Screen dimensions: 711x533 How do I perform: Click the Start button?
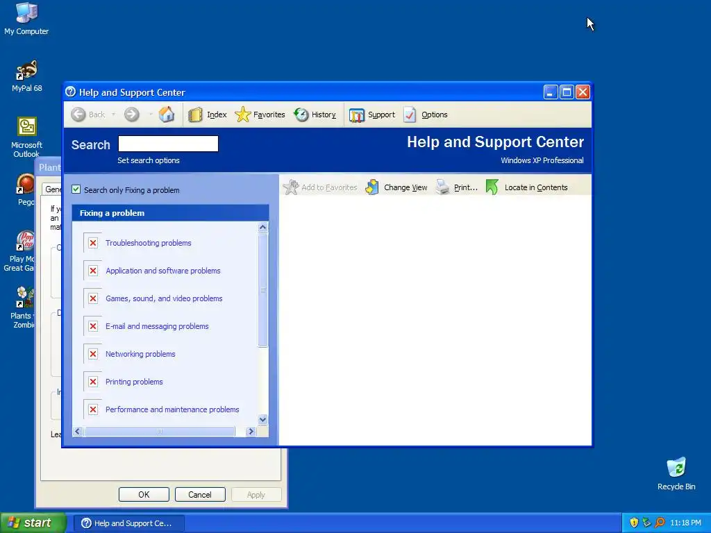point(33,523)
